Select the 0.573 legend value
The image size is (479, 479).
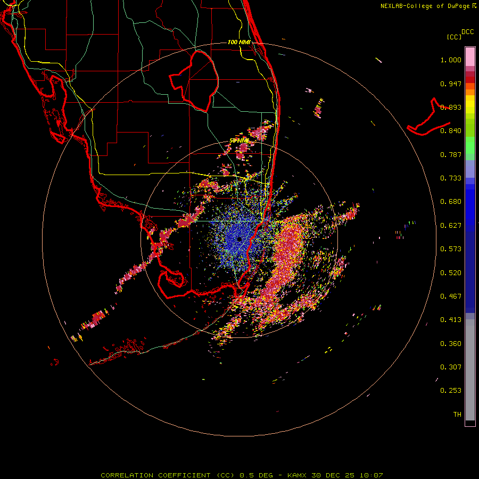451,249
